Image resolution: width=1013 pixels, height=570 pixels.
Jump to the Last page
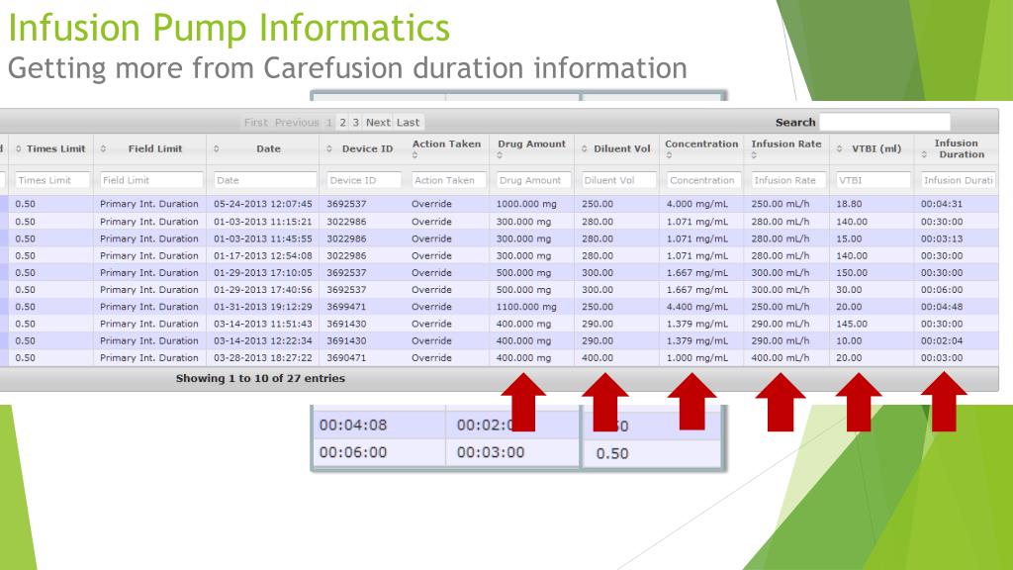408,122
